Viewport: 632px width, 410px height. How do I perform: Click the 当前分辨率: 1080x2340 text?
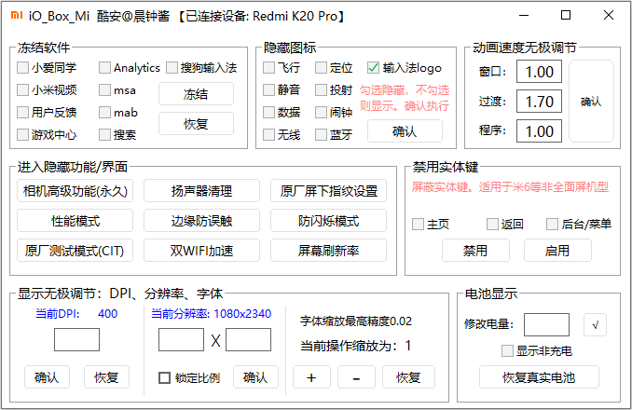[x=212, y=314]
